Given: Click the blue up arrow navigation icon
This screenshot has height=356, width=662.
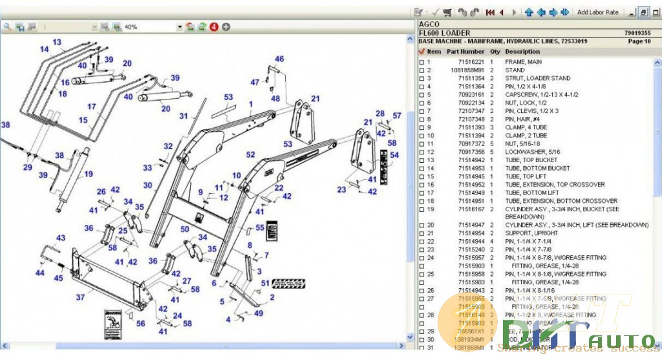Looking at the screenshot, I should [529, 12].
